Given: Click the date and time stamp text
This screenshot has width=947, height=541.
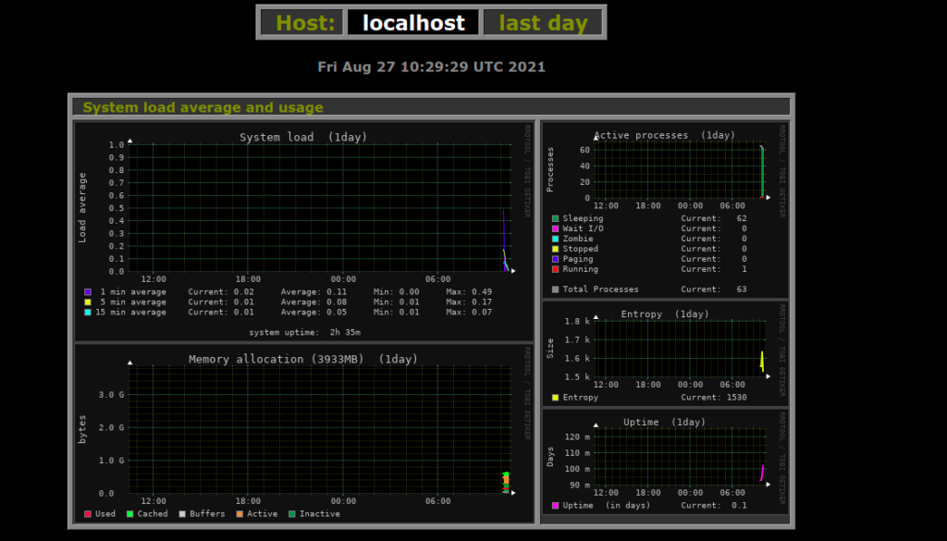Looking at the screenshot, I should tap(431, 68).
